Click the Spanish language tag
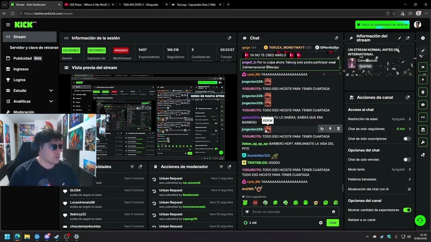The image size is (431, 242). [x=365, y=66]
